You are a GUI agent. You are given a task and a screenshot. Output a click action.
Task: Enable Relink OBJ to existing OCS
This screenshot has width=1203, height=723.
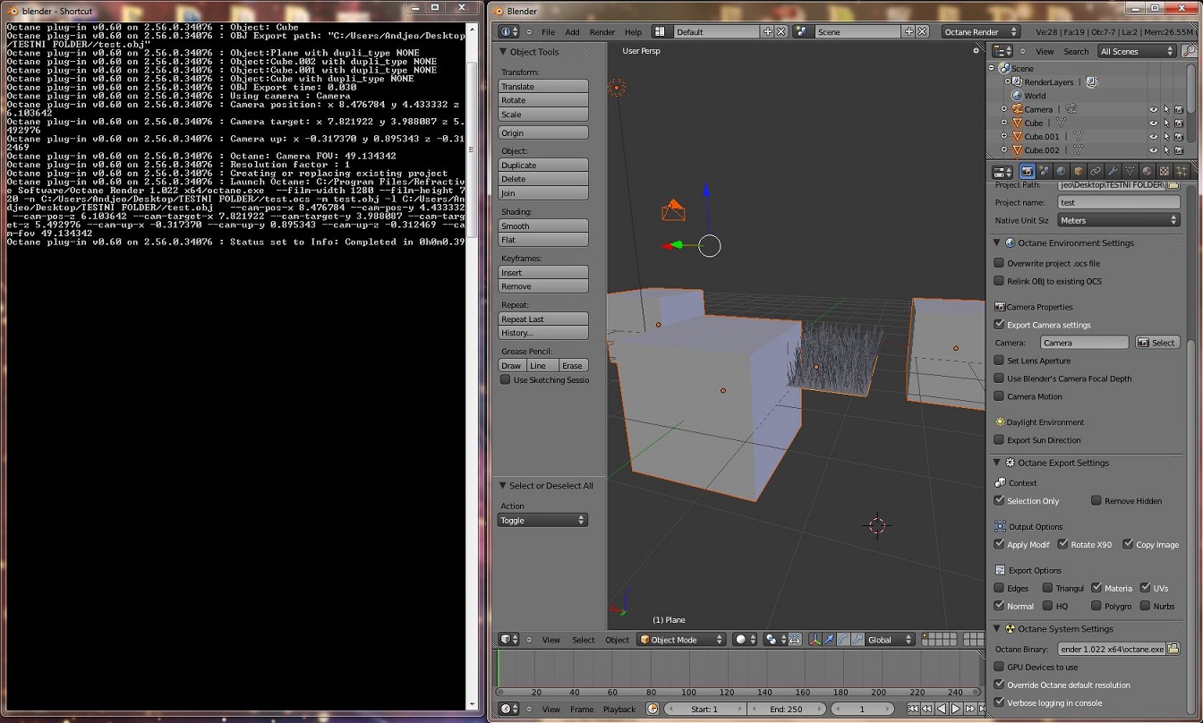pos(999,281)
